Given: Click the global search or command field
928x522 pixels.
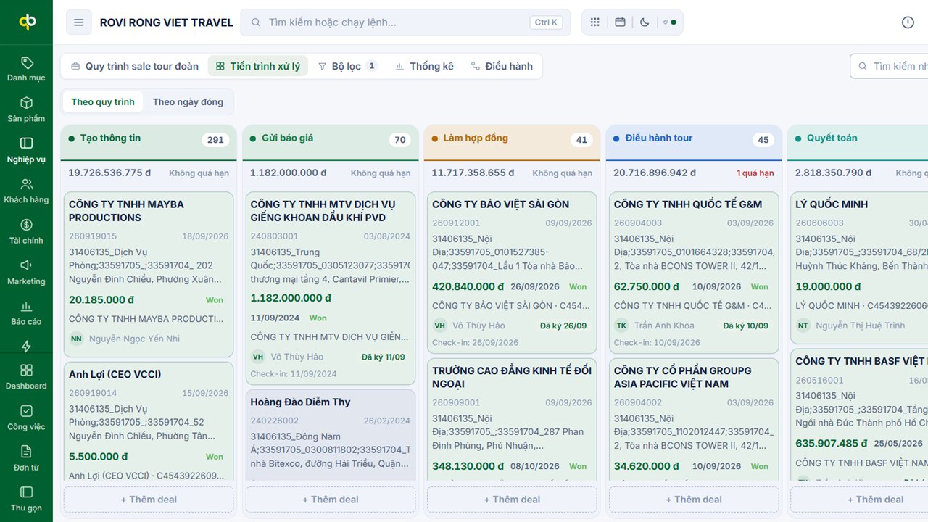Looking at the screenshot, I should (x=405, y=22).
